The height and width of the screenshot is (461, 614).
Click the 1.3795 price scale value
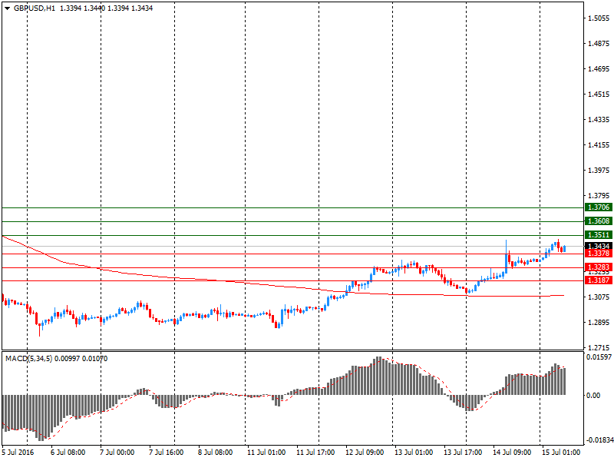tap(599, 196)
